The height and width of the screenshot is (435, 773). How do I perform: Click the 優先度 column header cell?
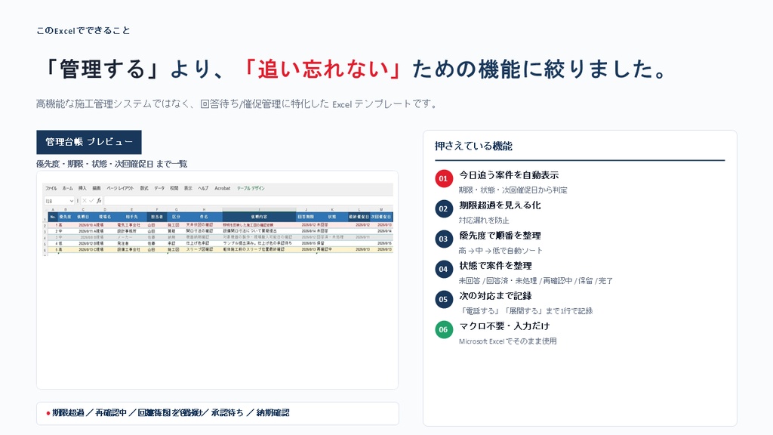(66, 217)
